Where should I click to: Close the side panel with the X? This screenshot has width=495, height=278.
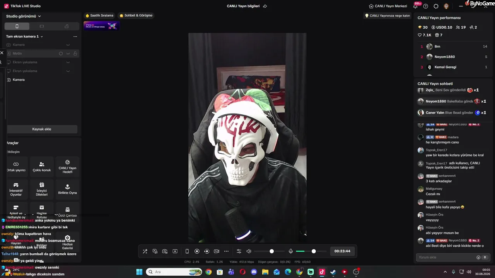point(2,53)
